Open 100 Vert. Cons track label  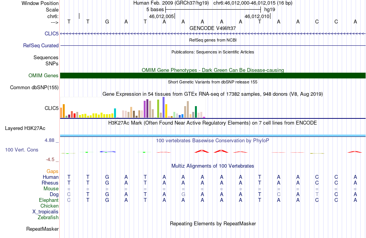(22, 150)
